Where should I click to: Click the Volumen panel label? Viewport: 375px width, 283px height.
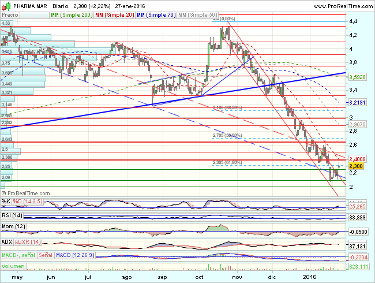click(13, 266)
